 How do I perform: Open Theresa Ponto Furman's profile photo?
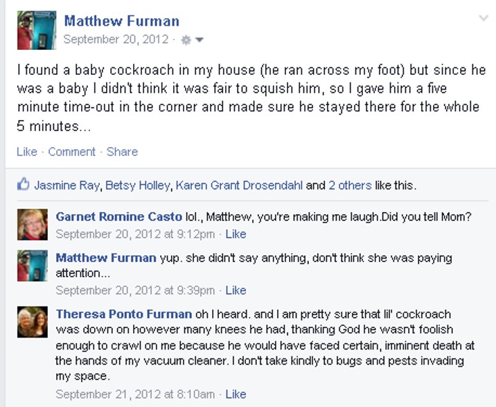[x=33, y=322]
